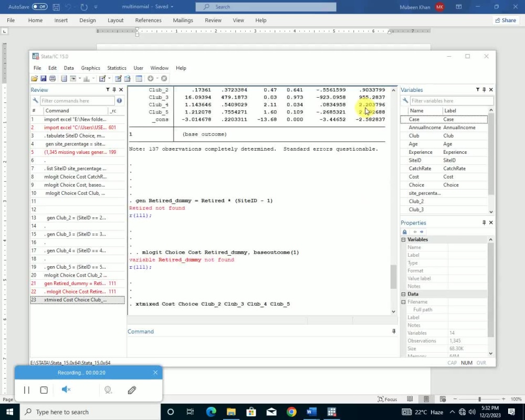
Task: Select Review command 8 mlogit Choice Cost CatchR
Action: pyautogui.click(x=77, y=177)
